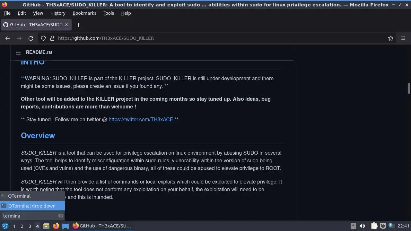Launch Firefox from the panel quicklaunch

[56, 226]
